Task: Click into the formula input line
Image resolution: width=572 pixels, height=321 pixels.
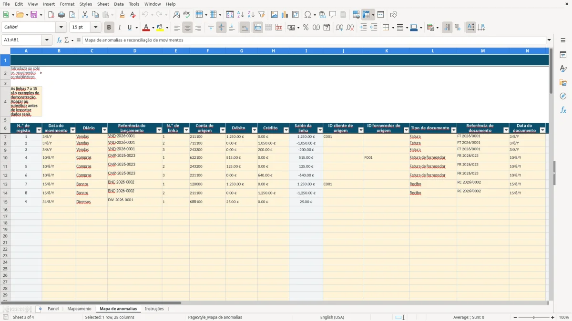Action: (x=315, y=40)
